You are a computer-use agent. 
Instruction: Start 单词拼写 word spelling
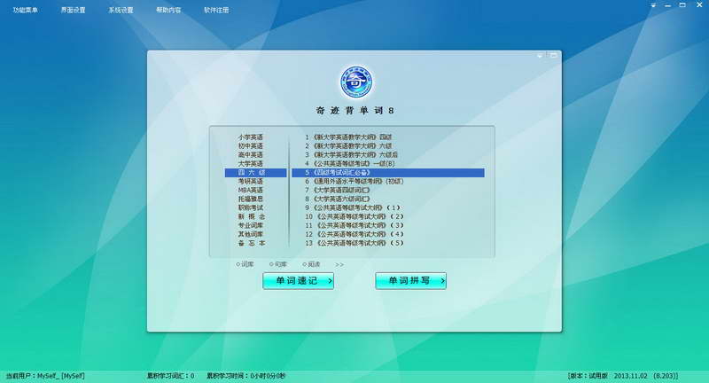410,281
